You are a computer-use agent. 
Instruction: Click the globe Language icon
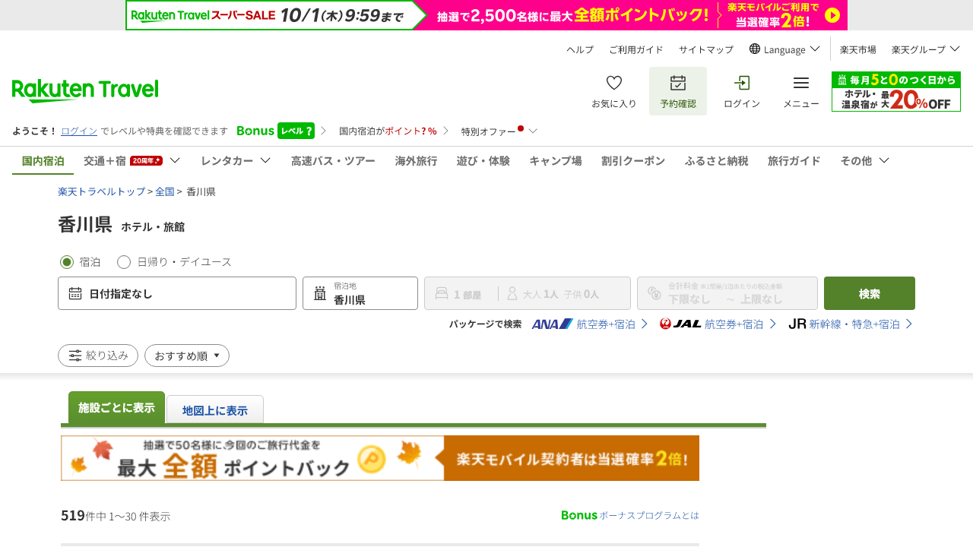tap(755, 49)
